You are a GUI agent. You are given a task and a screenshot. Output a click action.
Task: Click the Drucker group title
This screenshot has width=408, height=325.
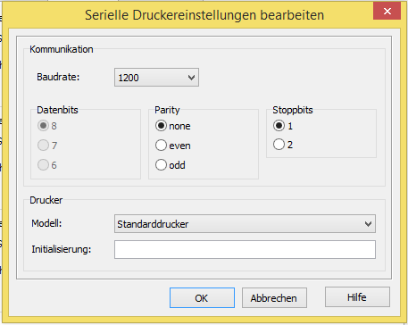pyautogui.click(x=46, y=200)
